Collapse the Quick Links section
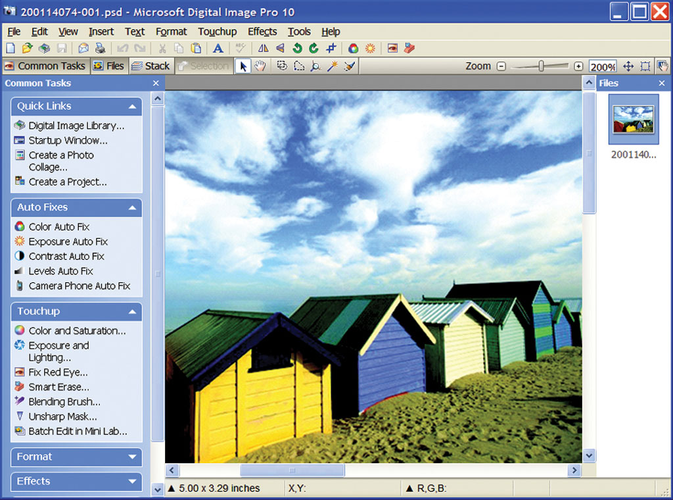The height and width of the screenshot is (500, 673). (132, 107)
